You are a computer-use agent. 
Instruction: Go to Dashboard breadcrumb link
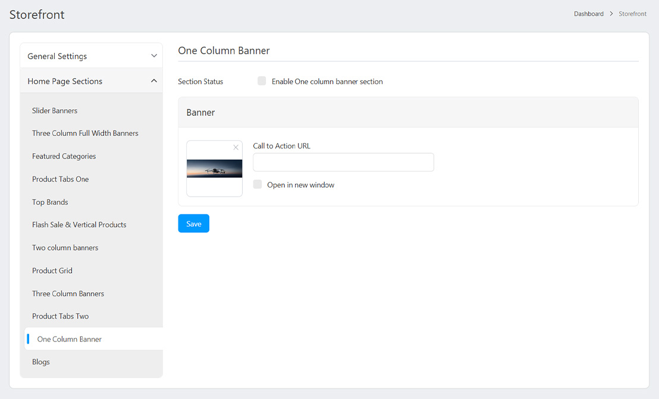(588, 14)
